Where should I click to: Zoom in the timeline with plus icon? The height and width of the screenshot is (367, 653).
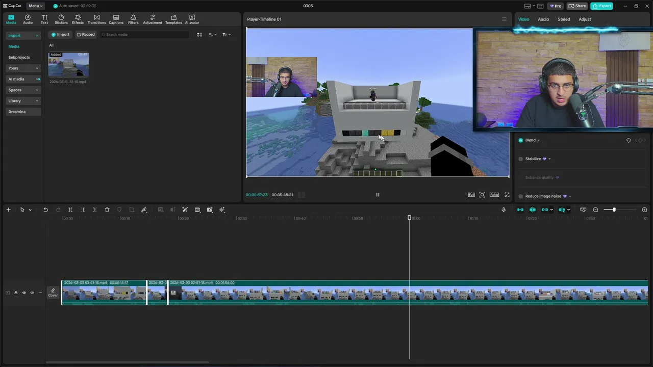tap(644, 209)
